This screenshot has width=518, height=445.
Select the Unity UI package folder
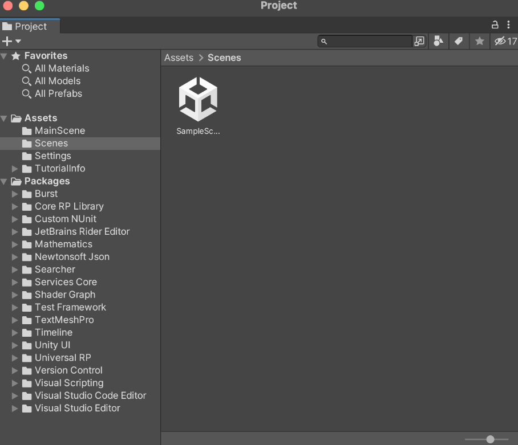tap(80, 345)
